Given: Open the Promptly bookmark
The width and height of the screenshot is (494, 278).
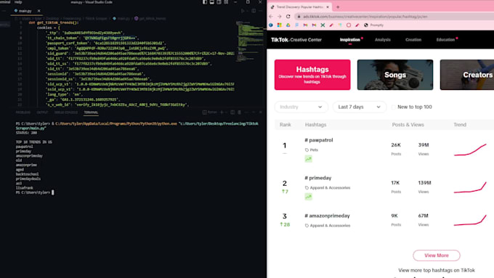Looking at the screenshot, I should tap(373, 25).
